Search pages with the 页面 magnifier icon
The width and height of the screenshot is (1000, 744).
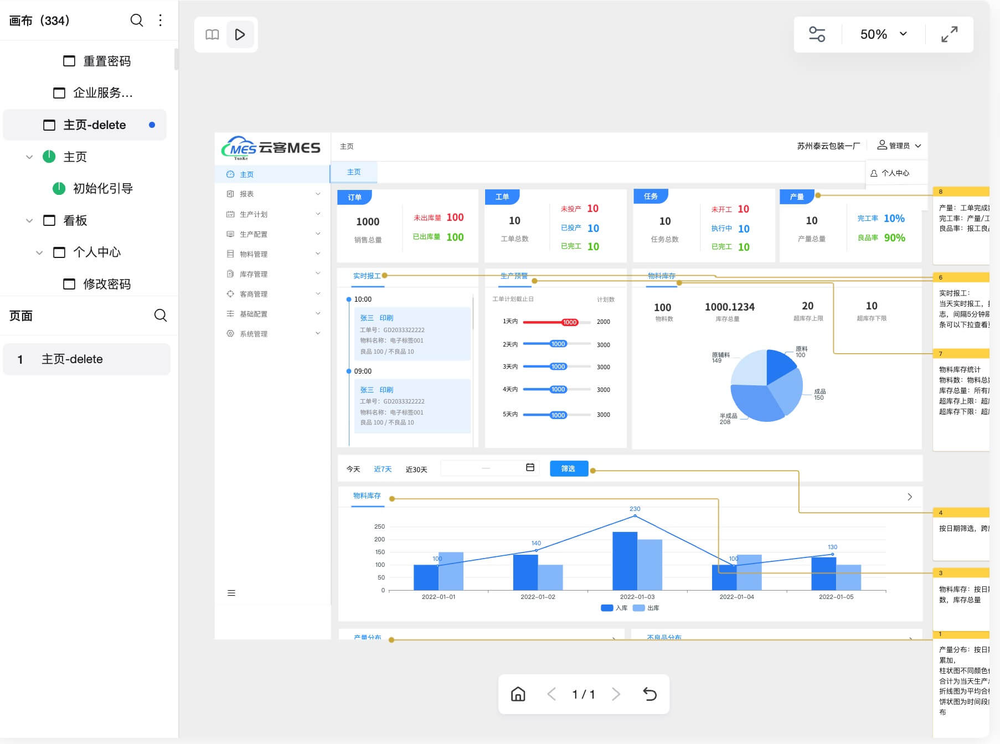[160, 316]
